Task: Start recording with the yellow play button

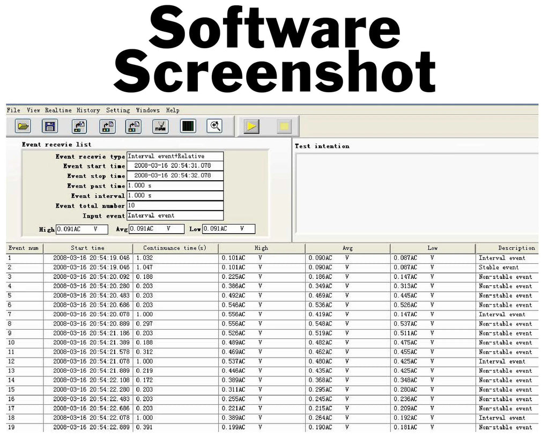Action: pyautogui.click(x=251, y=127)
